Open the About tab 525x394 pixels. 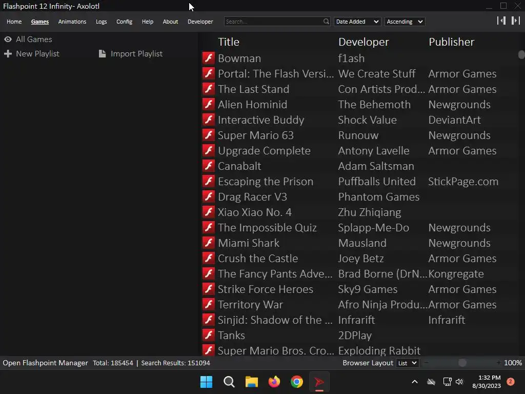point(170,22)
